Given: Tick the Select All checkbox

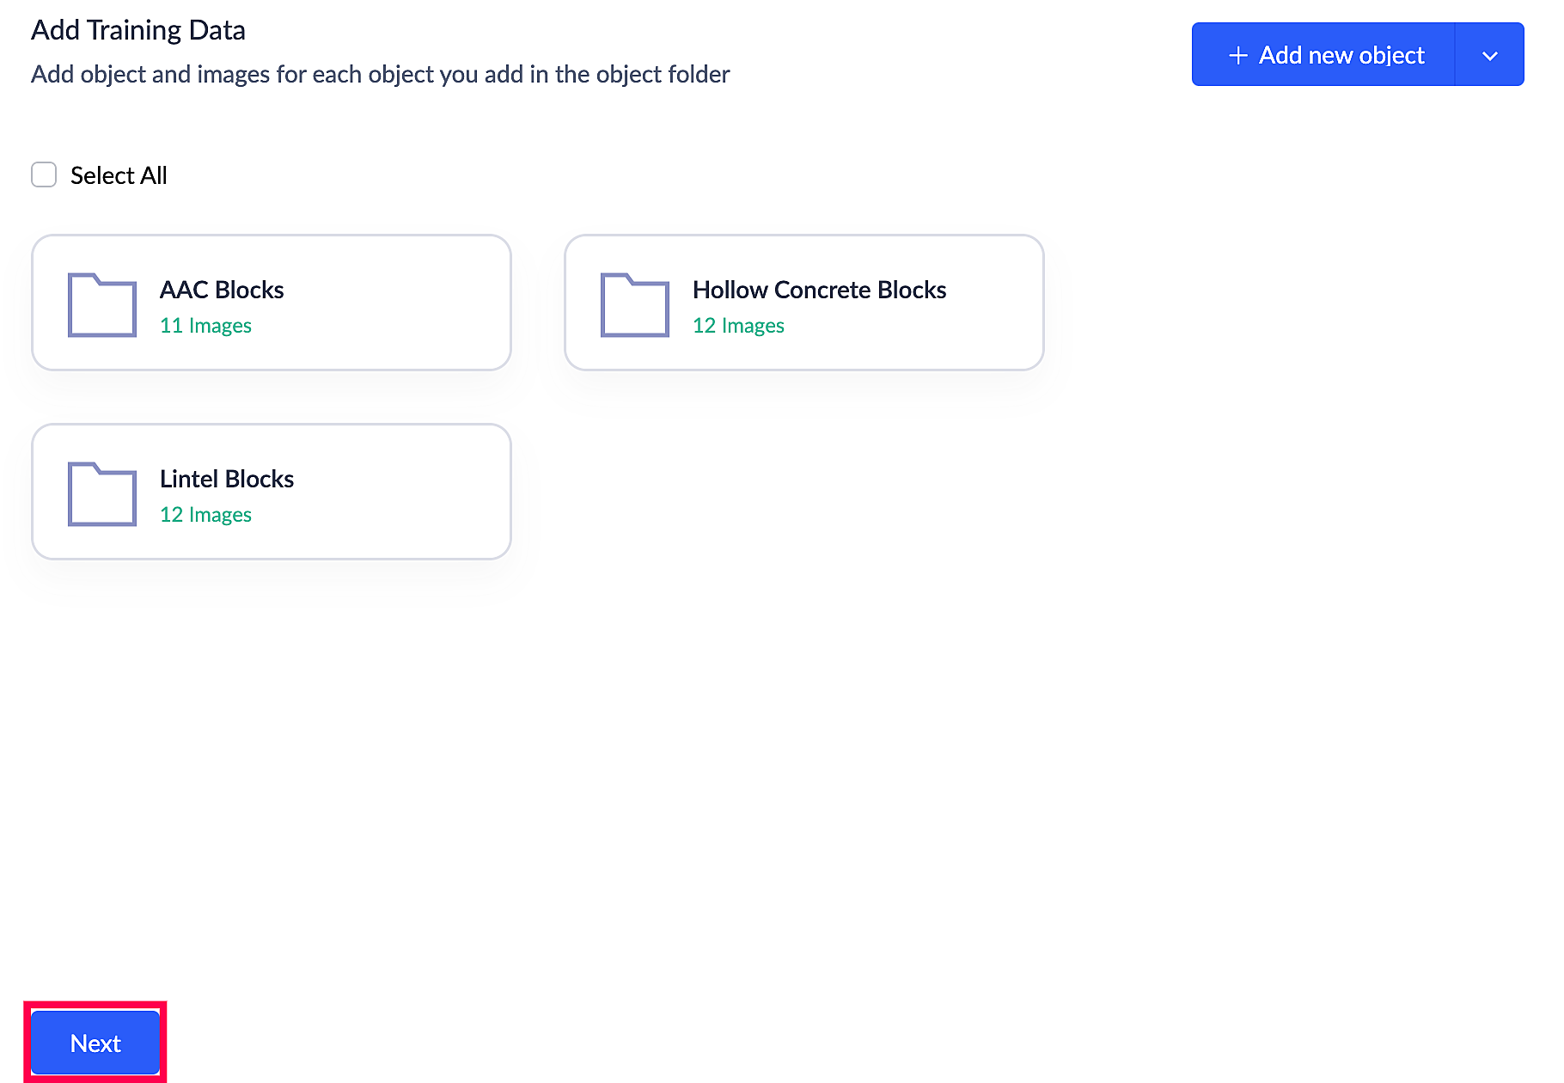Looking at the screenshot, I should [x=44, y=174].
